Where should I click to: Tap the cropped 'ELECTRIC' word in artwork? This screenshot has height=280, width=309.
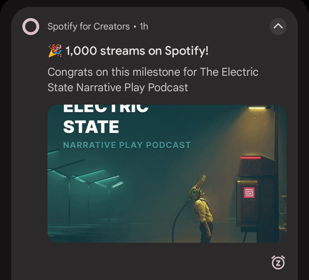click(106, 108)
